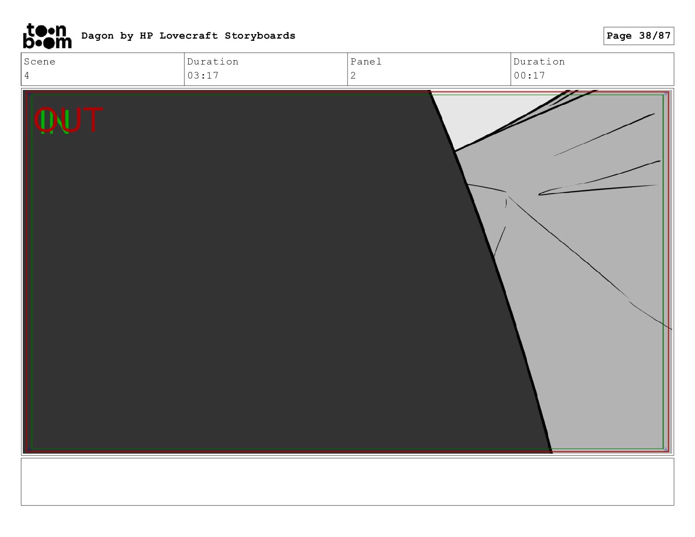Click the 'Panel' header label
Viewport: 695px width, 537px height.
pos(366,62)
